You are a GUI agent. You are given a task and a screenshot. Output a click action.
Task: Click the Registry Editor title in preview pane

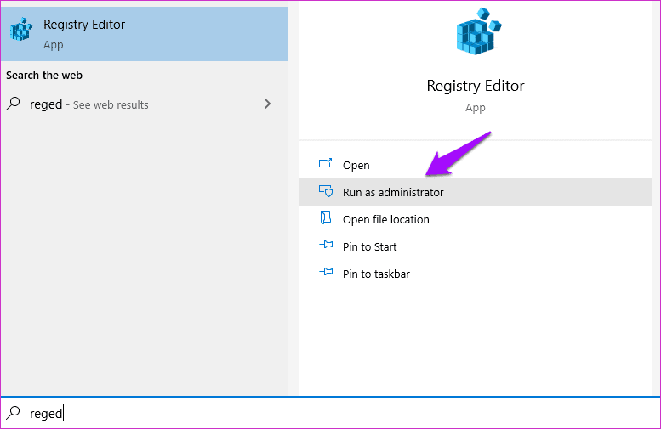point(475,86)
